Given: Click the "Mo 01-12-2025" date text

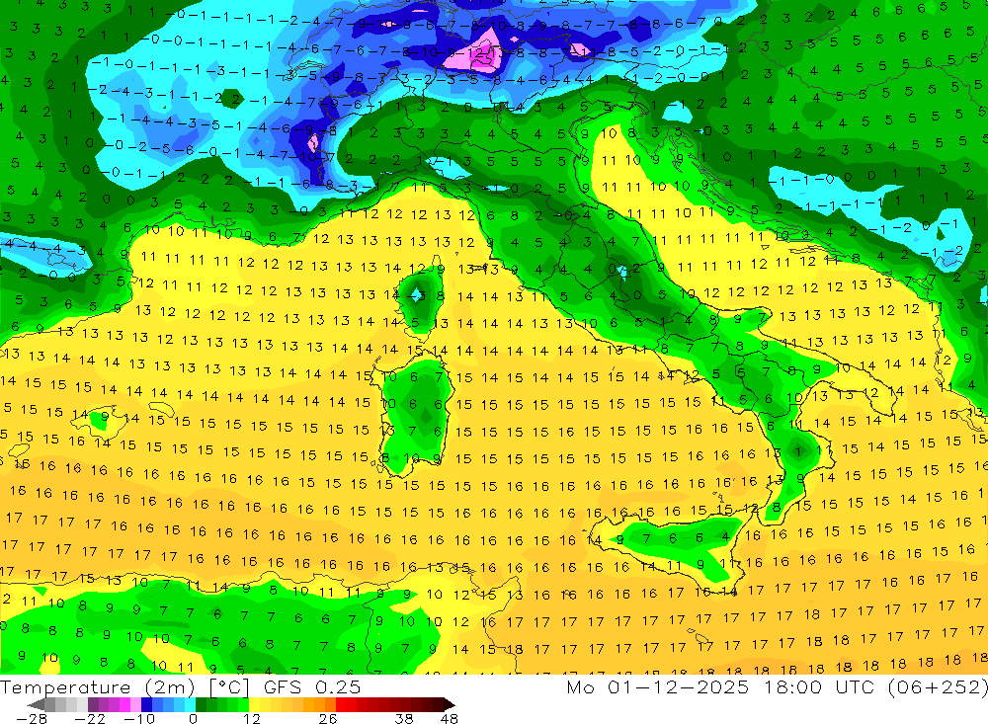Looking at the screenshot, I should pos(657,686).
